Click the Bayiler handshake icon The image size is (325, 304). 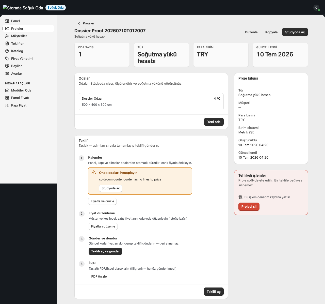coord(7,66)
